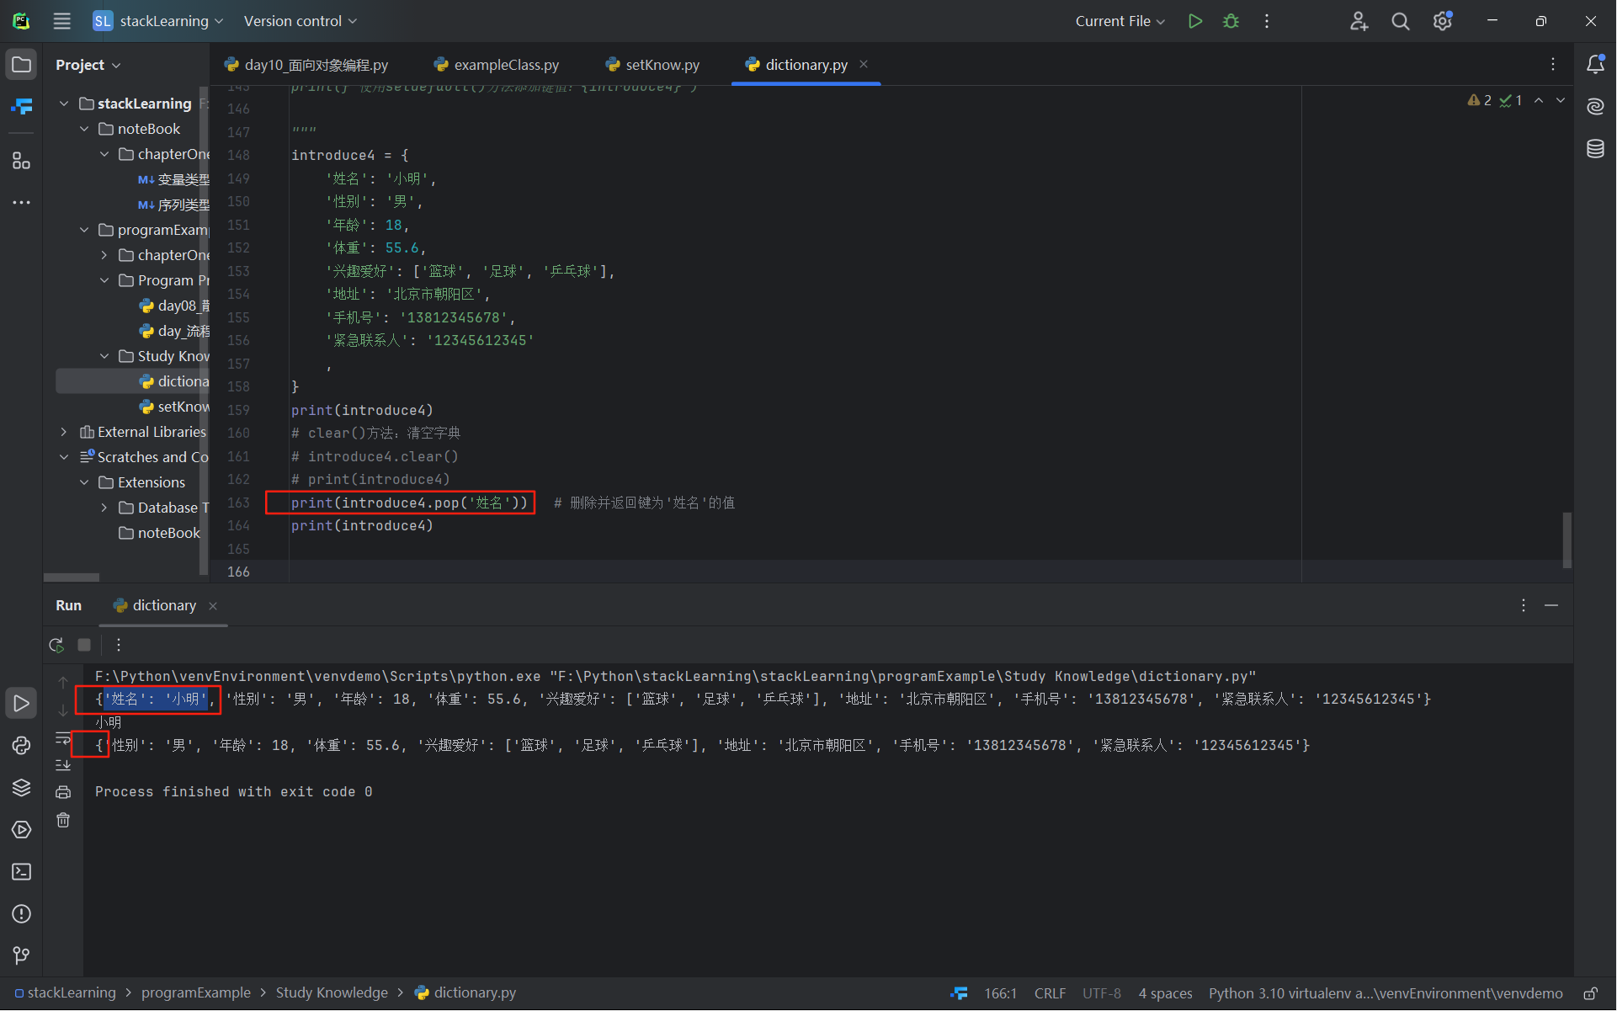
Task: Click the editor vertical scrollbar thumb
Action: (1566, 540)
